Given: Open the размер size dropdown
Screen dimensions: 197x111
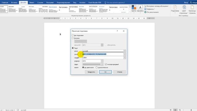Looking at the screenshot, I should point(102,61).
